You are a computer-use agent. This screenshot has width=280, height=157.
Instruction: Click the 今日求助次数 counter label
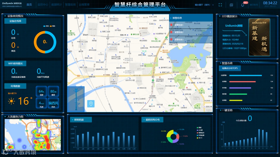point(241,121)
